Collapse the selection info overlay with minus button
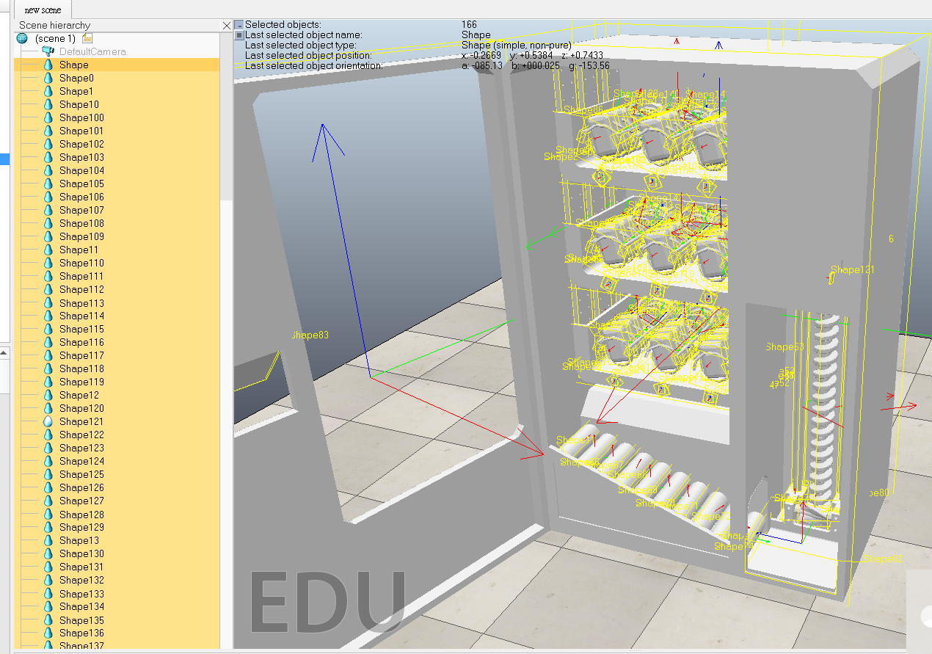Screen dimensions: 932x654 pyautogui.click(x=239, y=25)
